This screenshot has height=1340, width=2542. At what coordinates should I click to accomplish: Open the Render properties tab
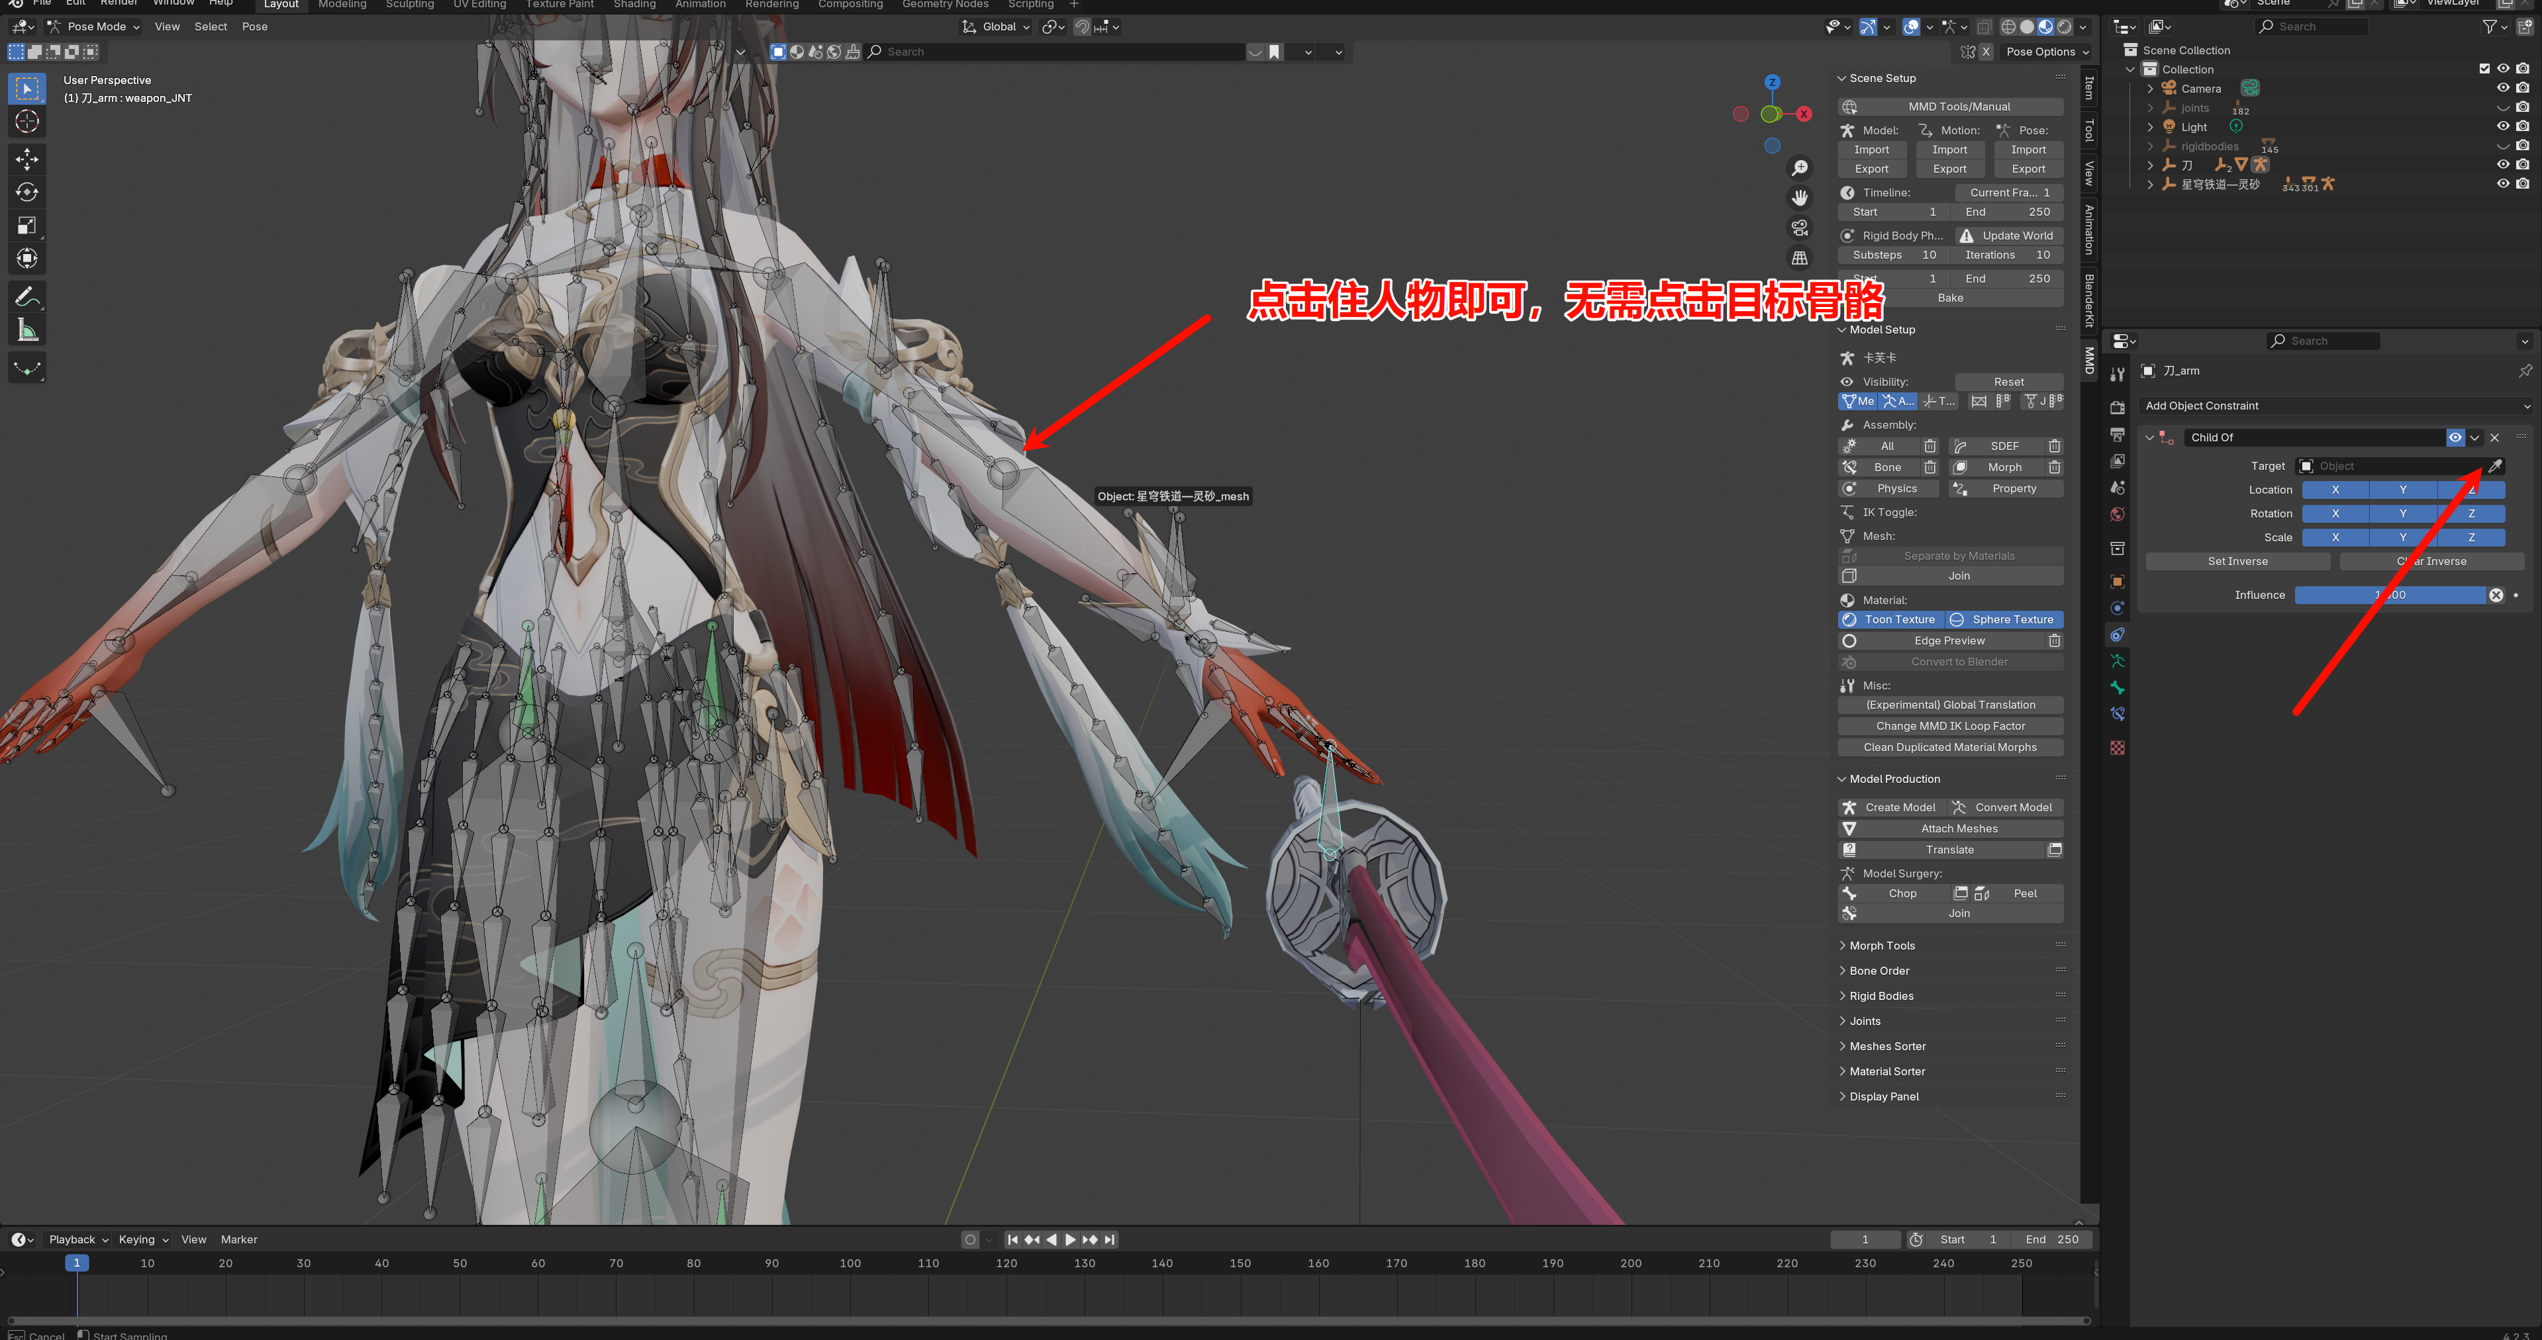(x=2117, y=407)
